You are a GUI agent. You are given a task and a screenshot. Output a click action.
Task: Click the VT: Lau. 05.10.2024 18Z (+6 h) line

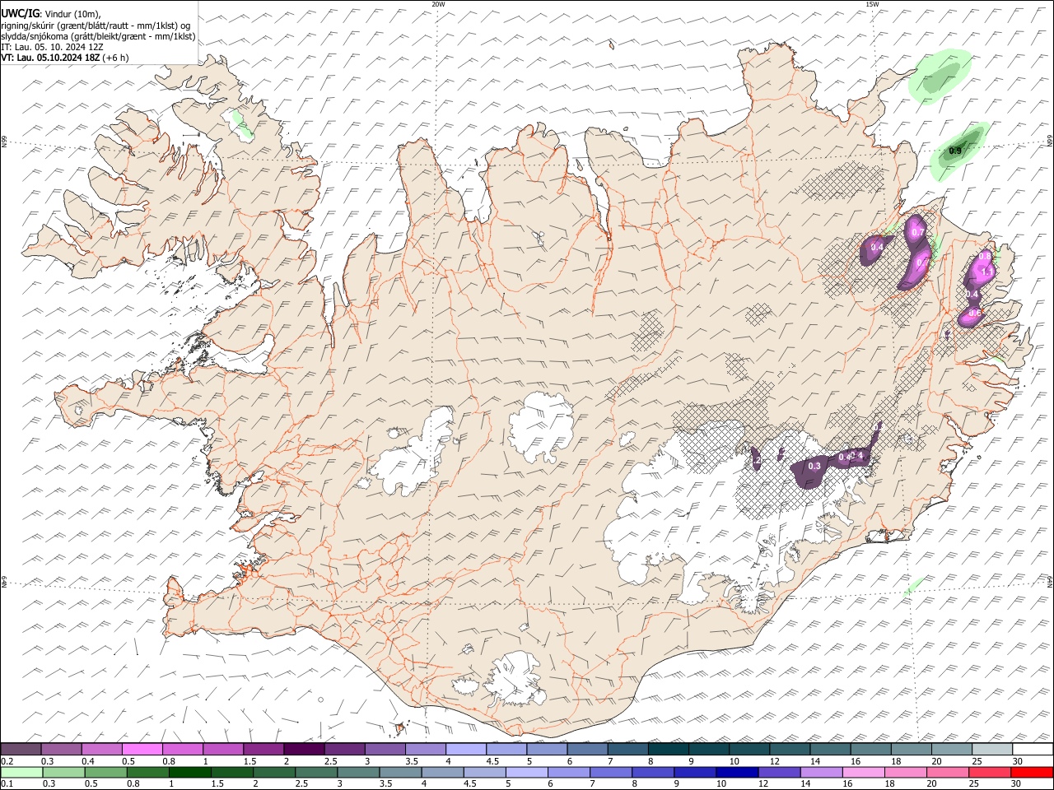(65, 58)
